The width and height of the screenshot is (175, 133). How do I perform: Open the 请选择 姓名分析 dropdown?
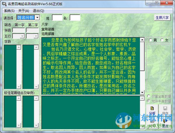coord(38,17)
